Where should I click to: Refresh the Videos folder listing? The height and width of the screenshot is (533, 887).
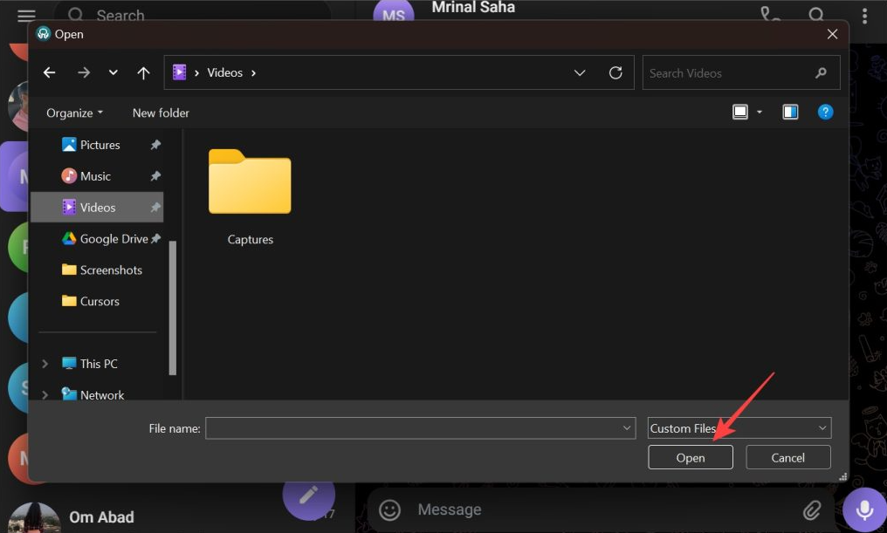(615, 73)
